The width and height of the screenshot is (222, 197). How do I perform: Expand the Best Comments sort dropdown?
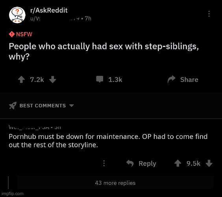pyautogui.click(x=41, y=105)
